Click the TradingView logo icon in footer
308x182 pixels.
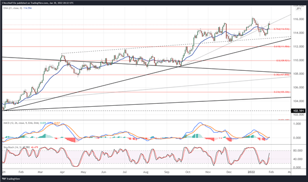[x=4, y=179]
